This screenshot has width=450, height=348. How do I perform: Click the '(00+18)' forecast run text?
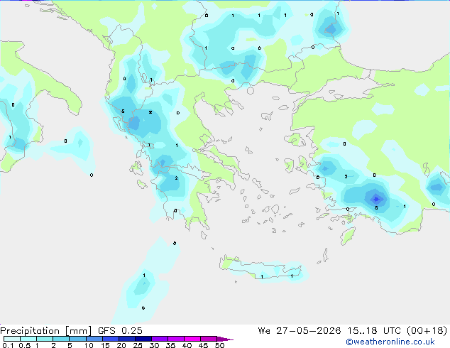427,331
